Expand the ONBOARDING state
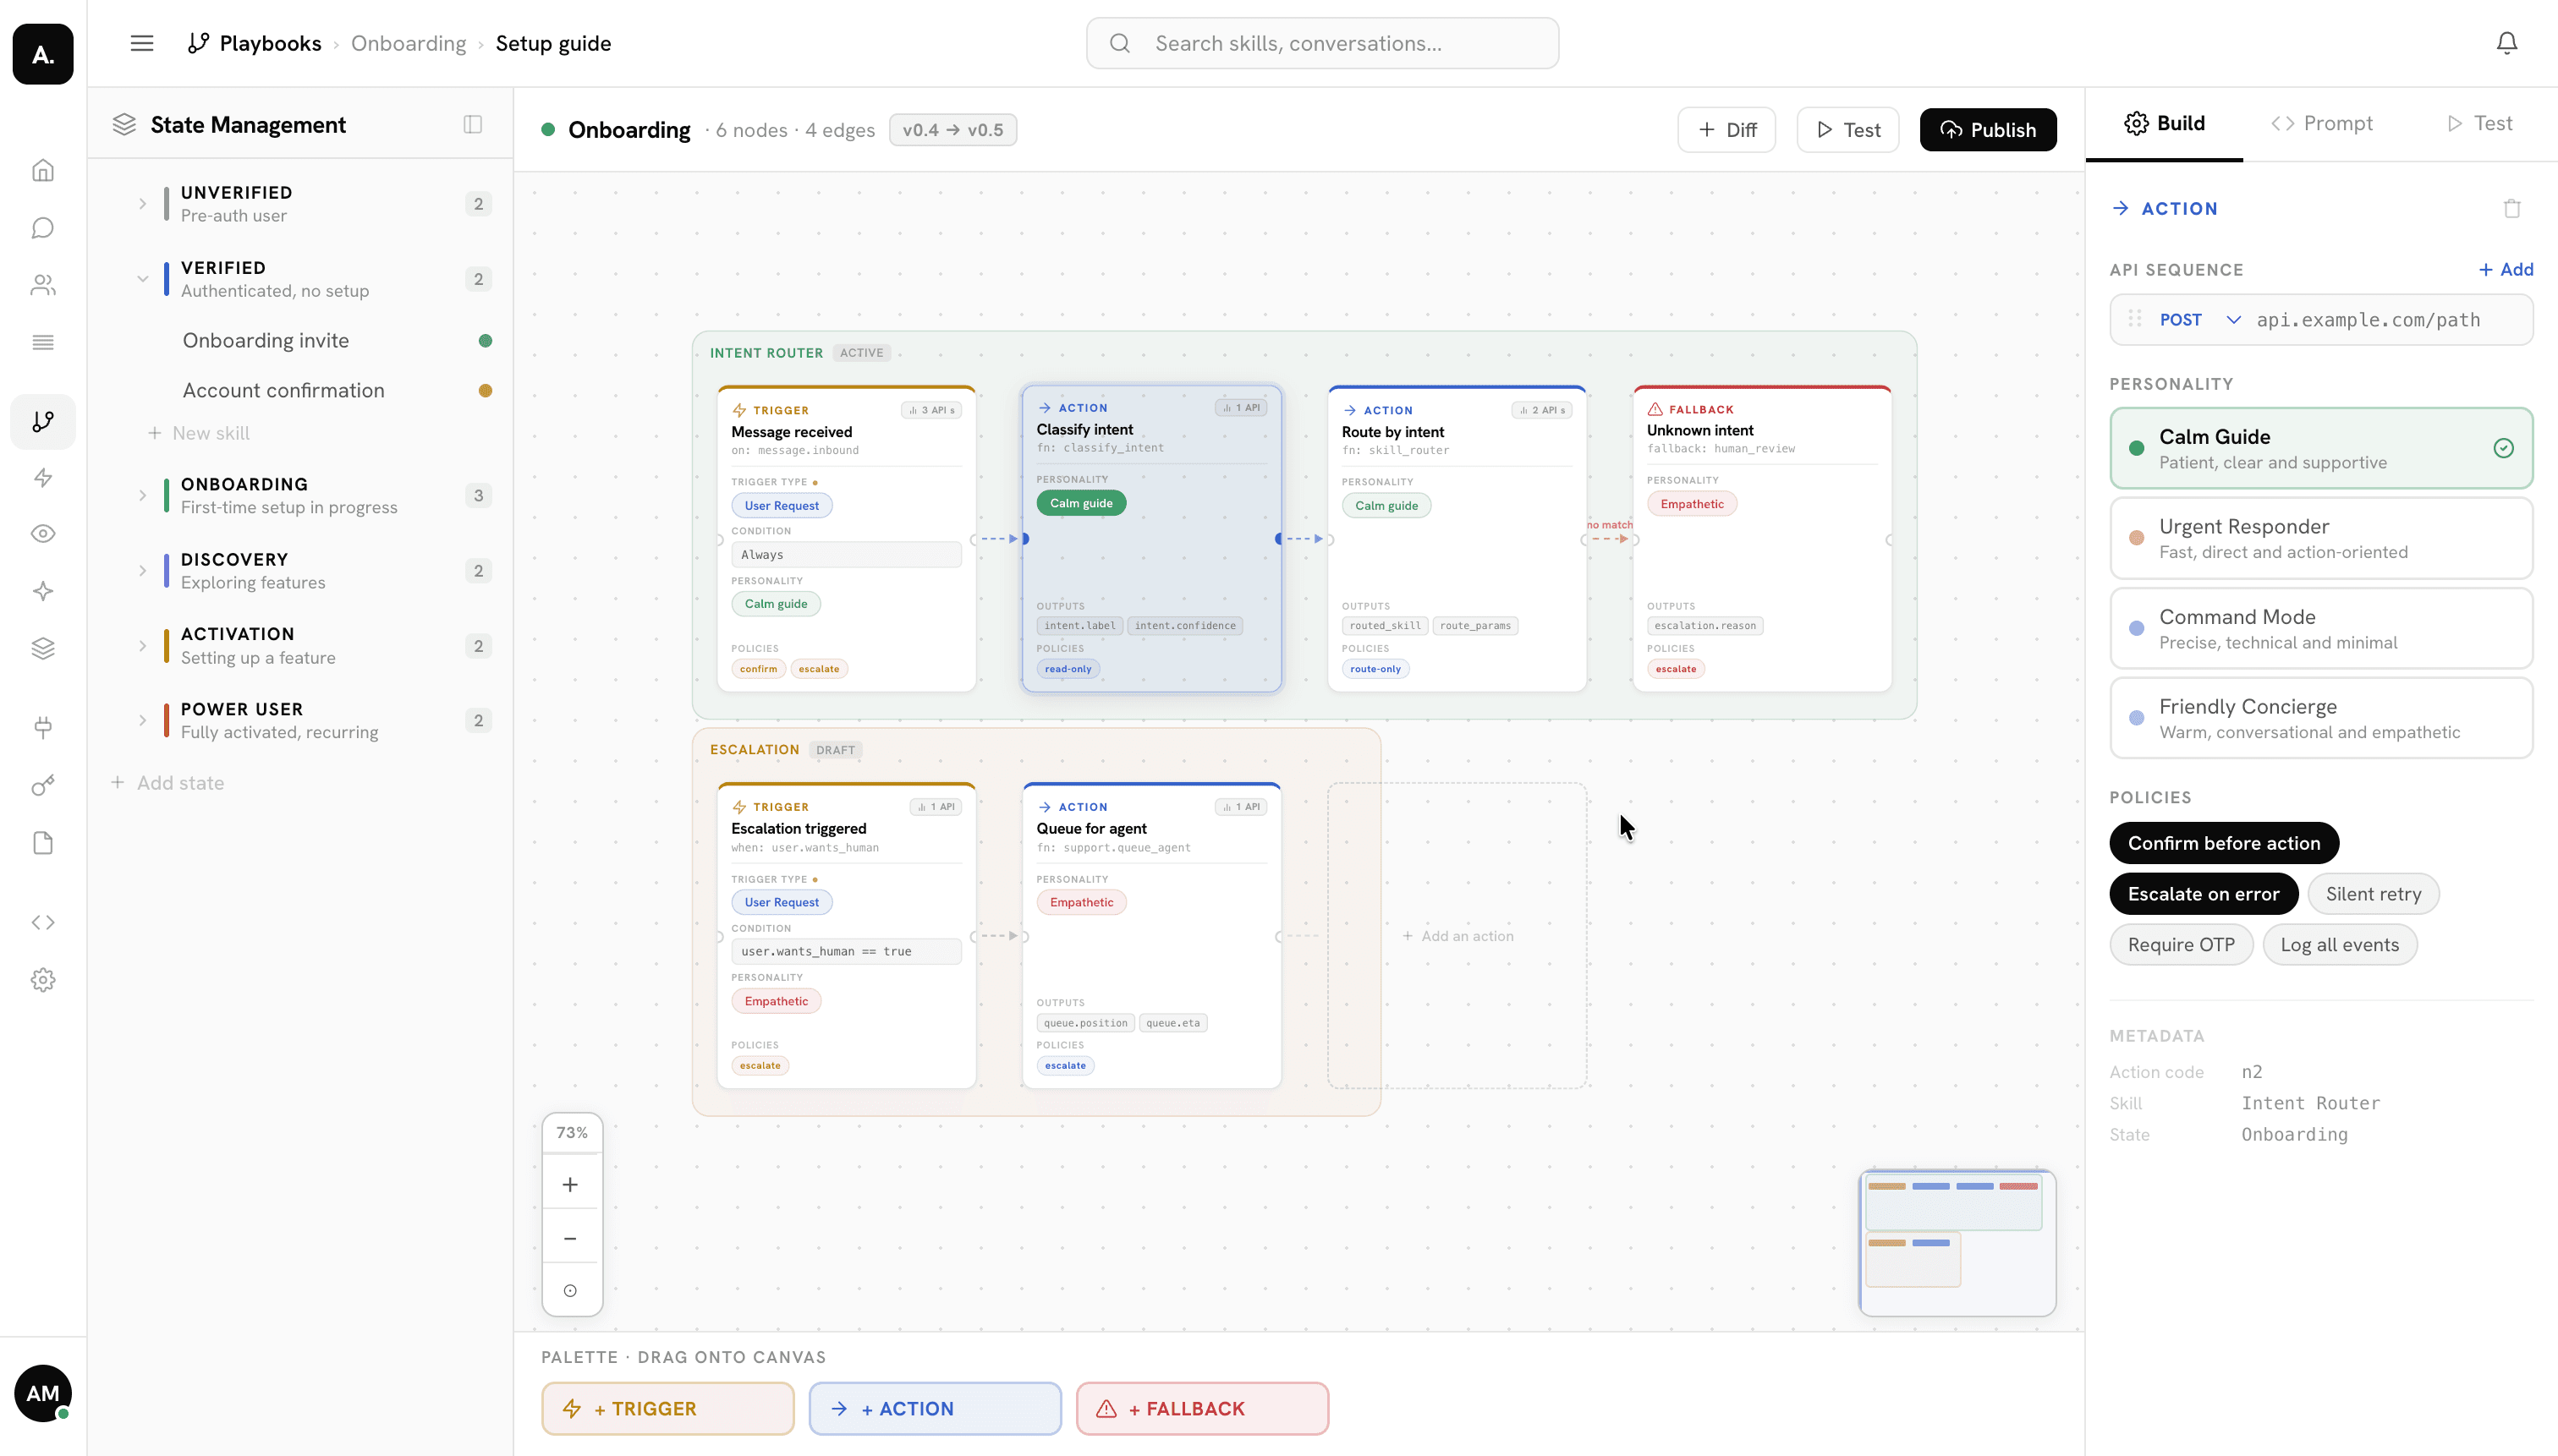Screen dimensions: 2558x1456 [x=142, y=496]
